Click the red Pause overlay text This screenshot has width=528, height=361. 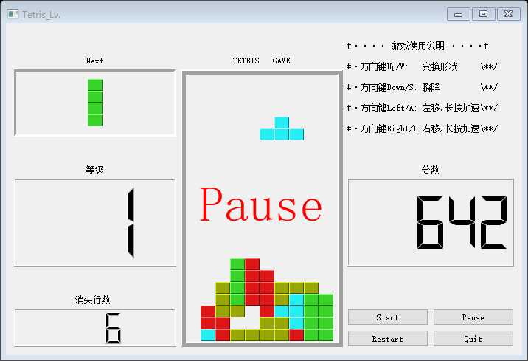(261, 204)
